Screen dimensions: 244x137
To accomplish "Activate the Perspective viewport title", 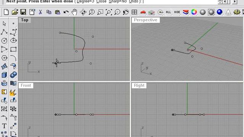I will tap(146, 20).
